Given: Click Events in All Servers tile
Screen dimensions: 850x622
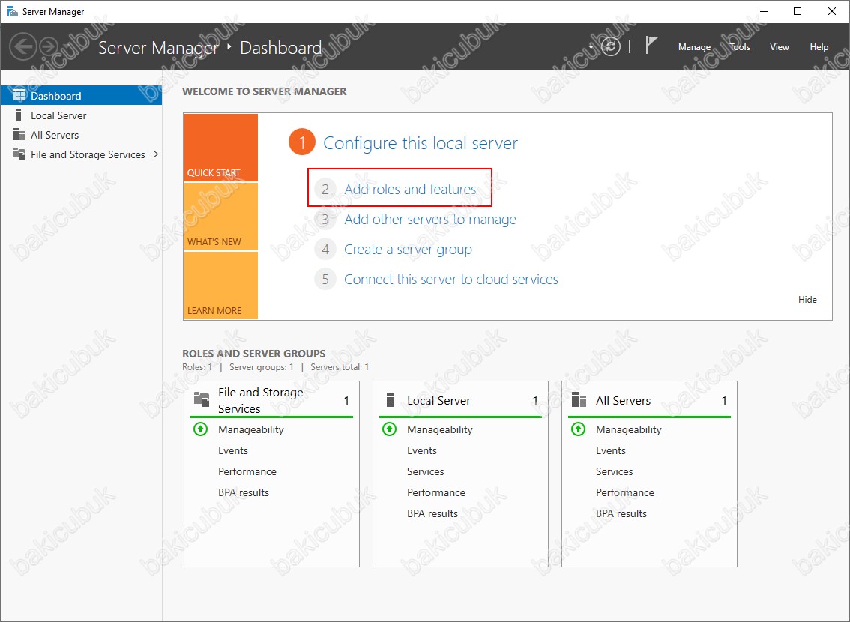Looking at the screenshot, I should [x=611, y=451].
